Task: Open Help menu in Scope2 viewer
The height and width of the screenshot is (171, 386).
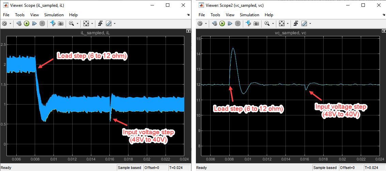Action: [269, 15]
